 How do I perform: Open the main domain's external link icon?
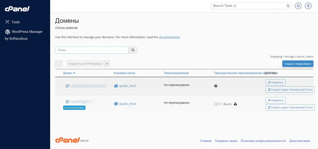pos(67,102)
